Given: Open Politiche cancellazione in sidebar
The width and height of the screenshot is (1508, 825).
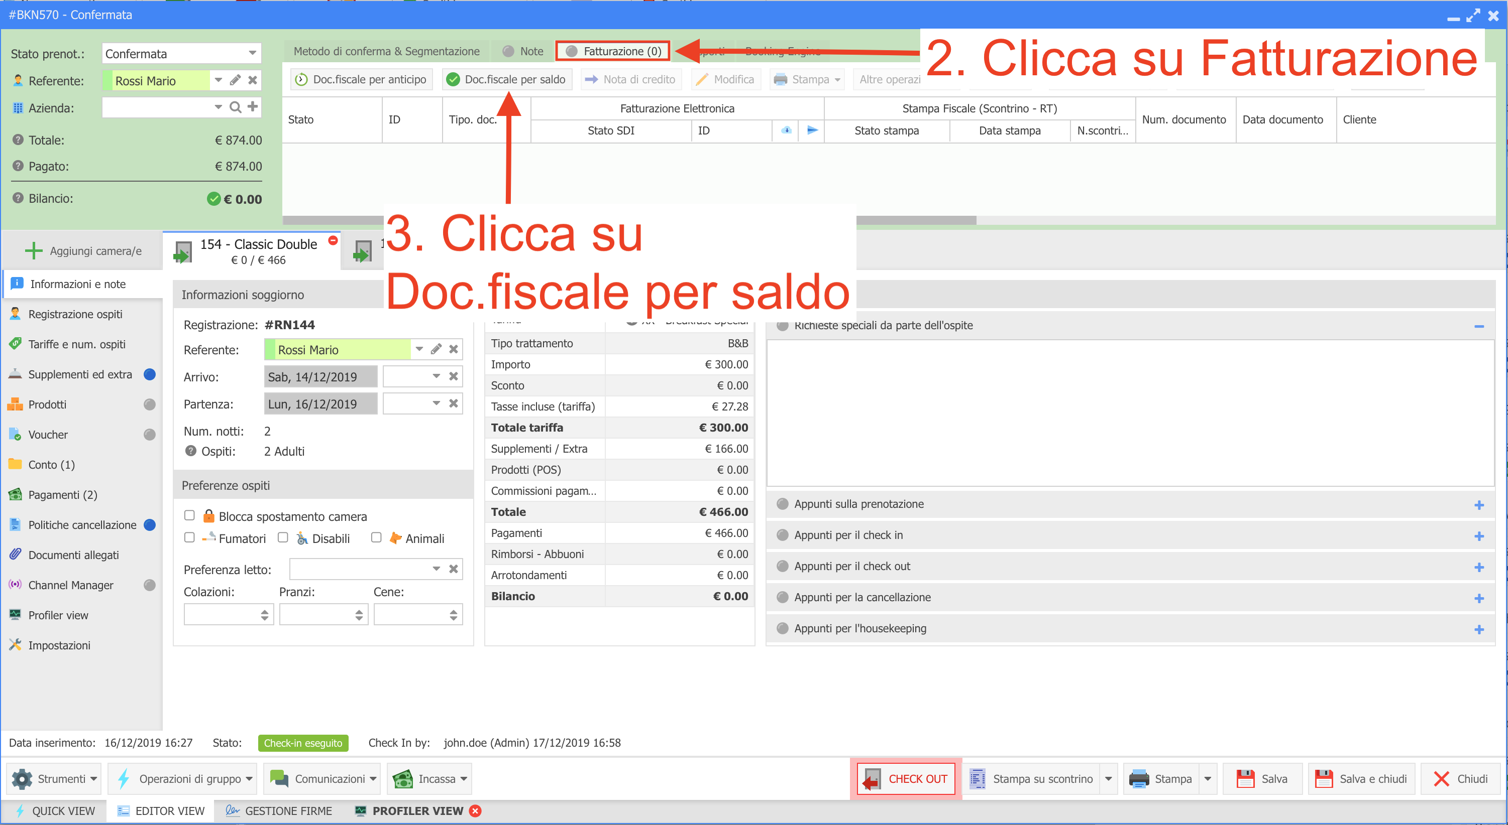Looking at the screenshot, I should tap(82, 525).
